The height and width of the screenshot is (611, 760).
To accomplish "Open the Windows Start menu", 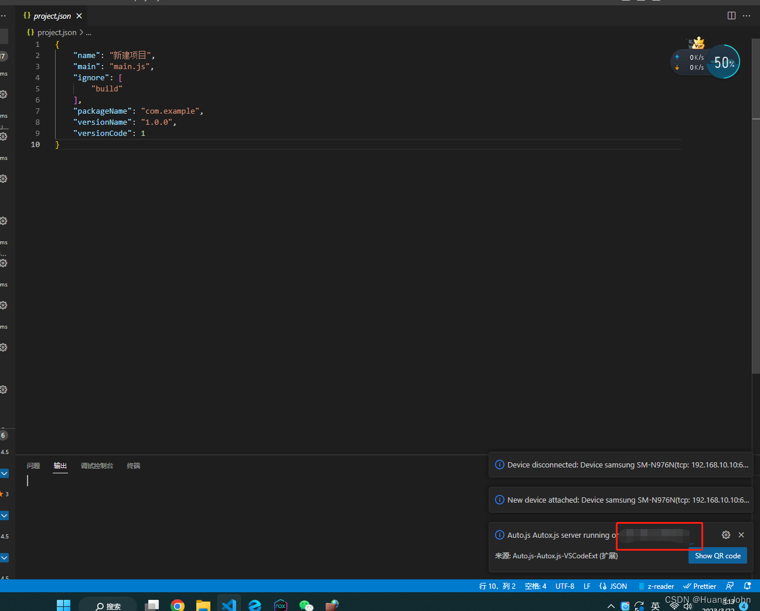I will coord(63,606).
